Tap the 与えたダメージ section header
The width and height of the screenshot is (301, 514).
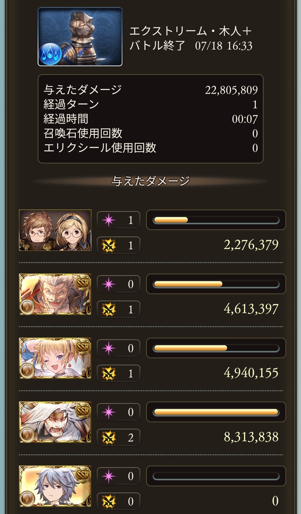(151, 181)
